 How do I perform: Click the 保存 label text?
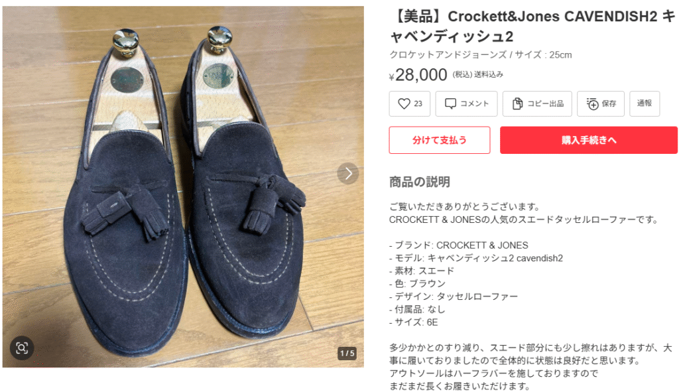pos(609,103)
